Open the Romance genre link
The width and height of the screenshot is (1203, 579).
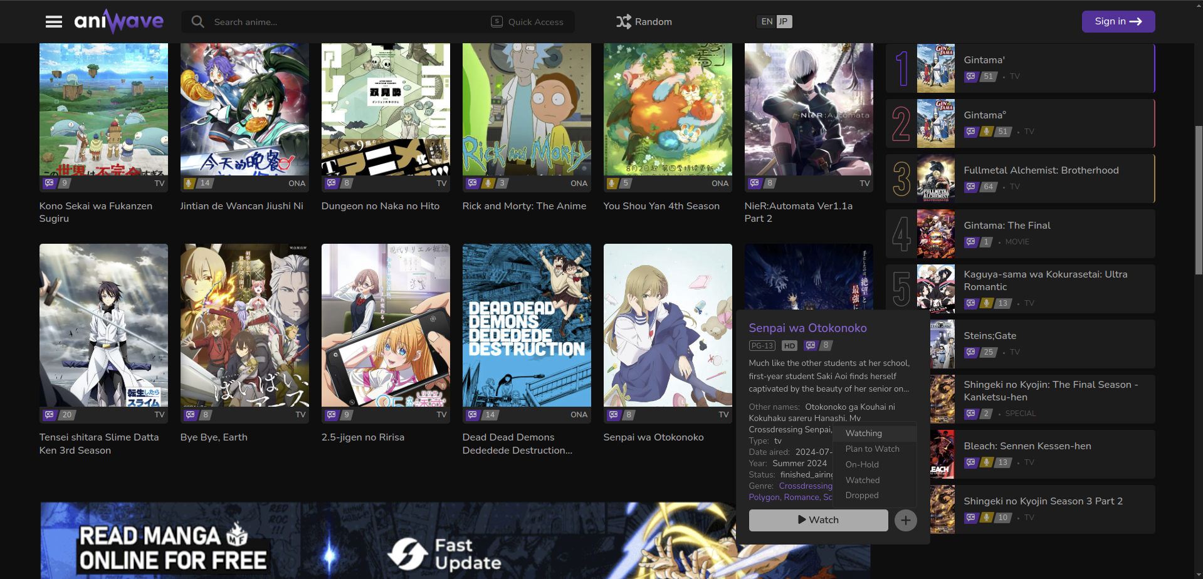[801, 498]
